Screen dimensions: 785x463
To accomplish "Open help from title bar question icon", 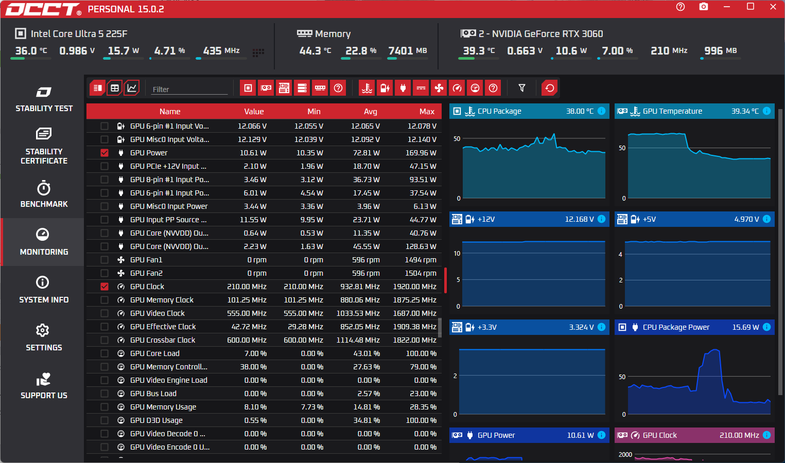I will 681,7.
